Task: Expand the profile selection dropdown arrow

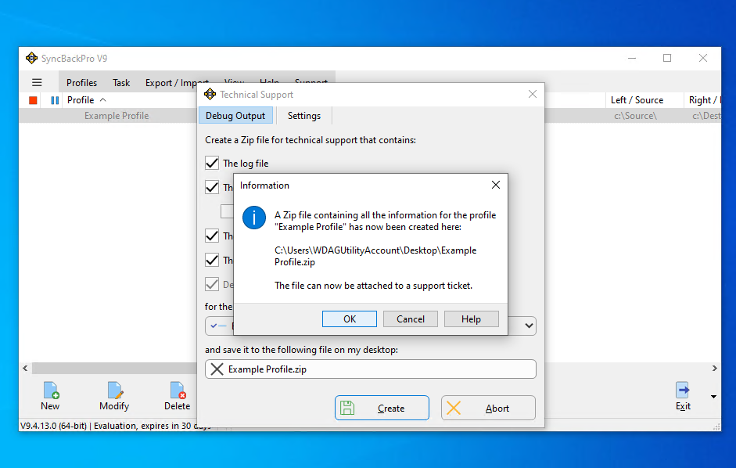Action: point(529,326)
